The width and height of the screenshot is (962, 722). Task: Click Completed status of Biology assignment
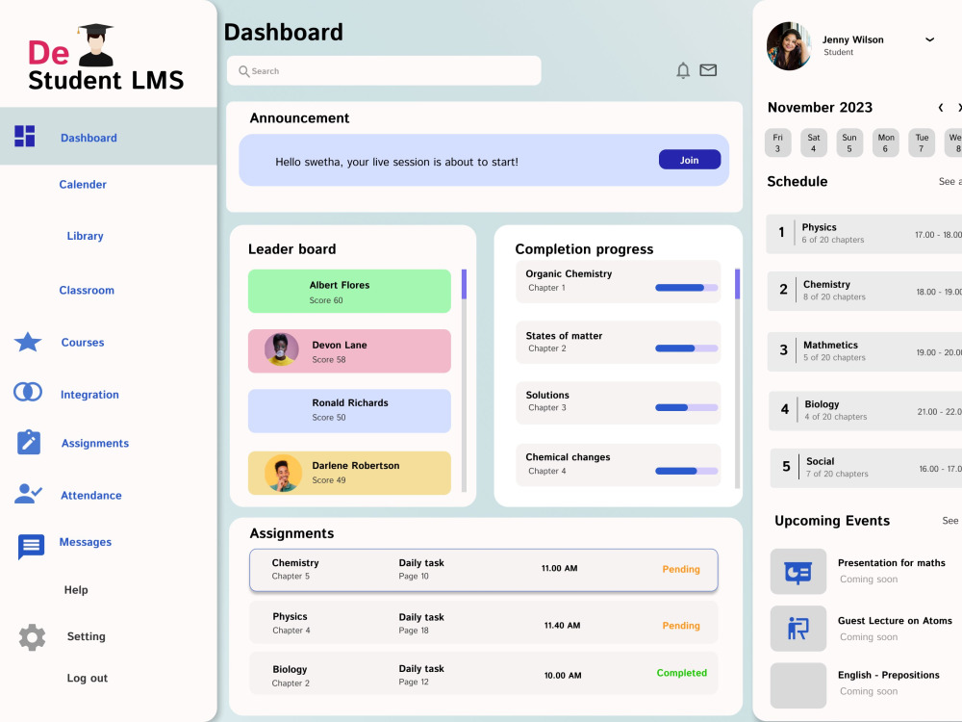[682, 673]
